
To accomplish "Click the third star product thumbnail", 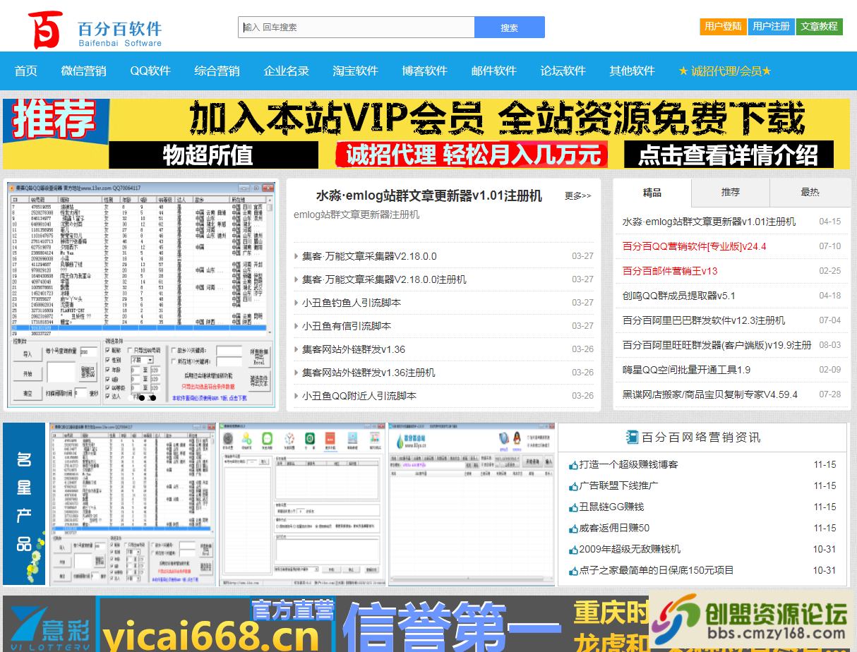I will pyautogui.click(x=472, y=504).
